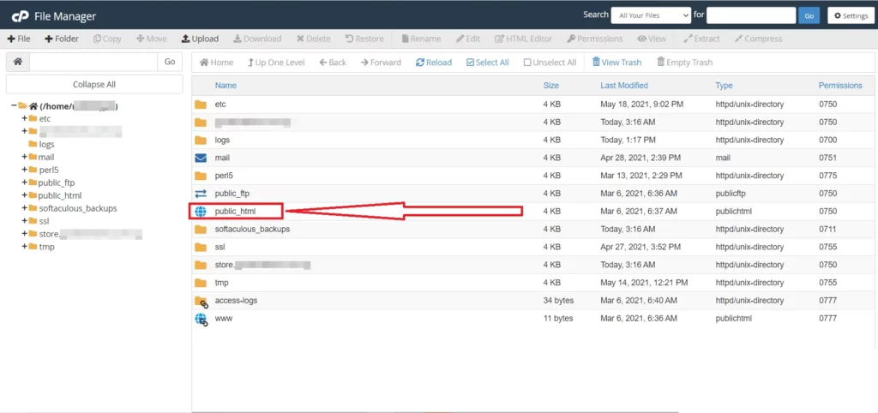This screenshot has height=413, width=878.
Task: Click the www linked globe icon
Action: click(x=201, y=320)
